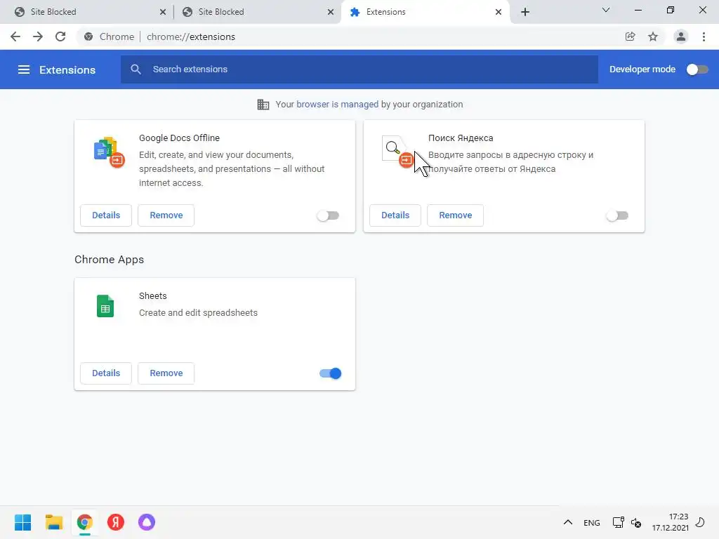This screenshot has width=719, height=539.
Task: Click the muted volume tray icon
Action: (636, 522)
